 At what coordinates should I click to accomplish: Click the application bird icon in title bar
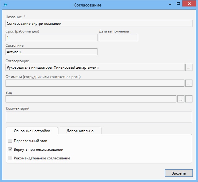coord(5,5)
